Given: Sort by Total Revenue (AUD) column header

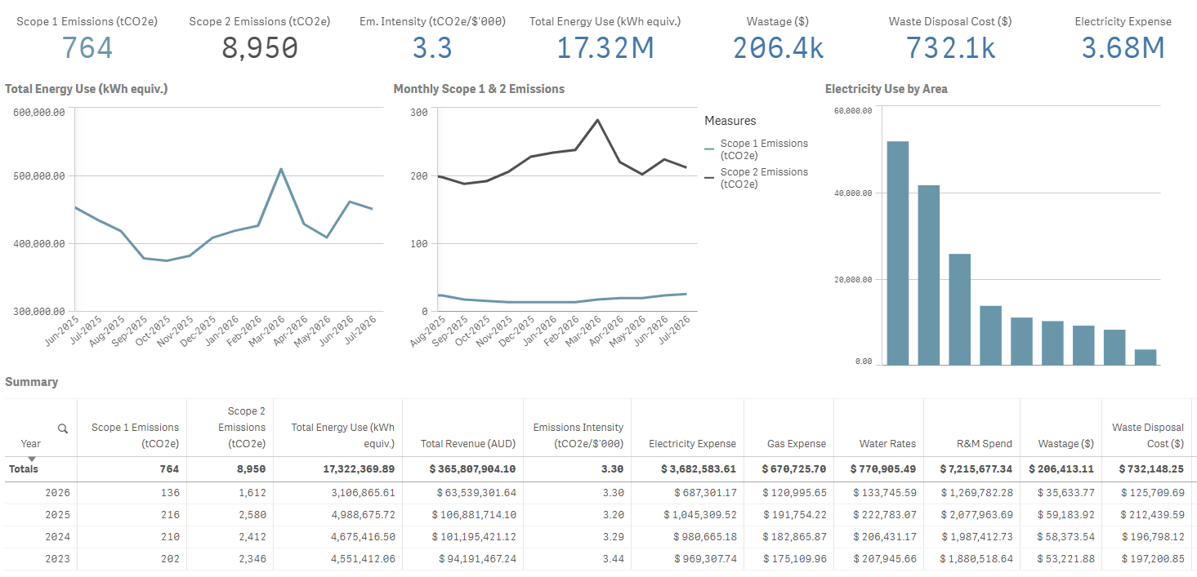Looking at the screenshot, I should pos(468,444).
